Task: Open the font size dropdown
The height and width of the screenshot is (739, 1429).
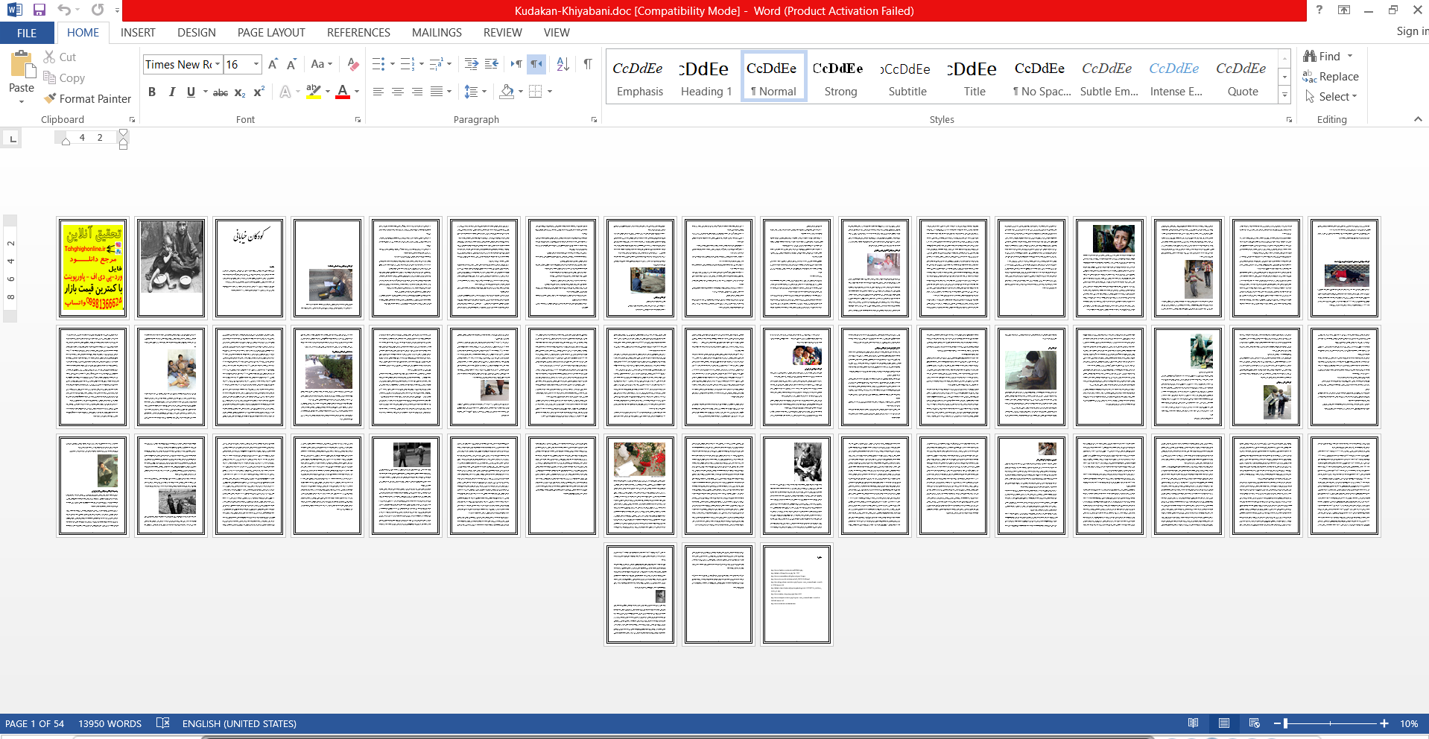Action: [x=256, y=64]
